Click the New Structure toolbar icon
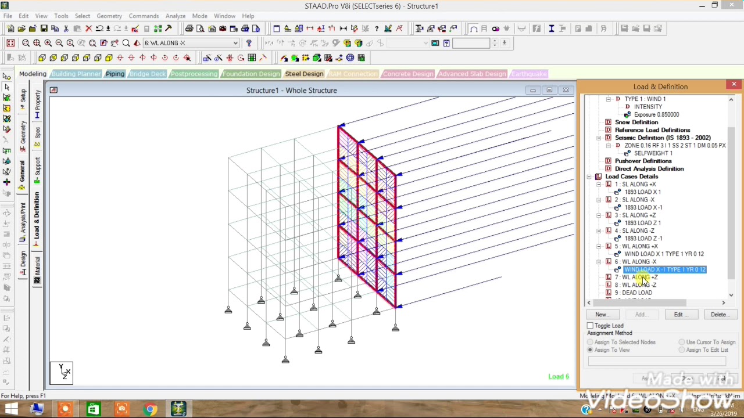This screenshot has height=418, width=744. click(10, 28)
